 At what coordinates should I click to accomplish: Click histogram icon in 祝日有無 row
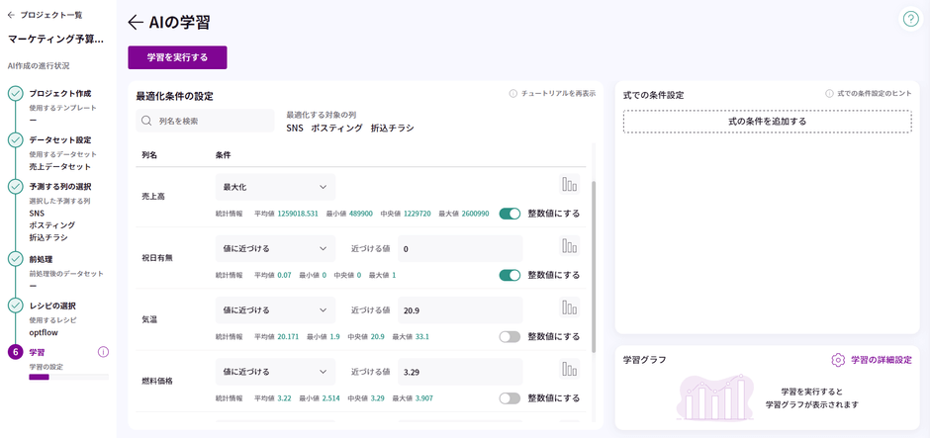click(569, 246)
